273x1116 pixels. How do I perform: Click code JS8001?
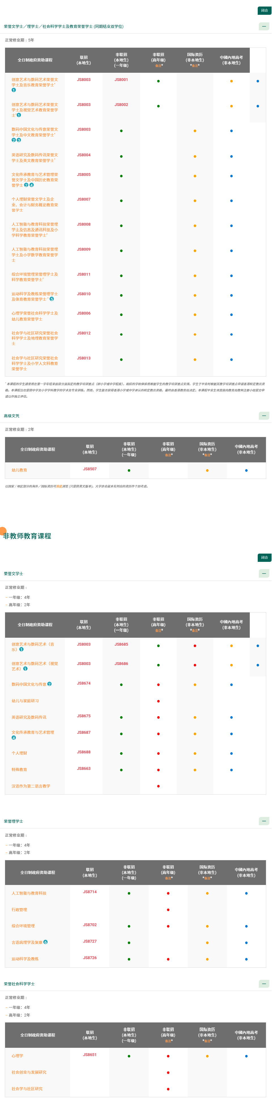[121, 80]
